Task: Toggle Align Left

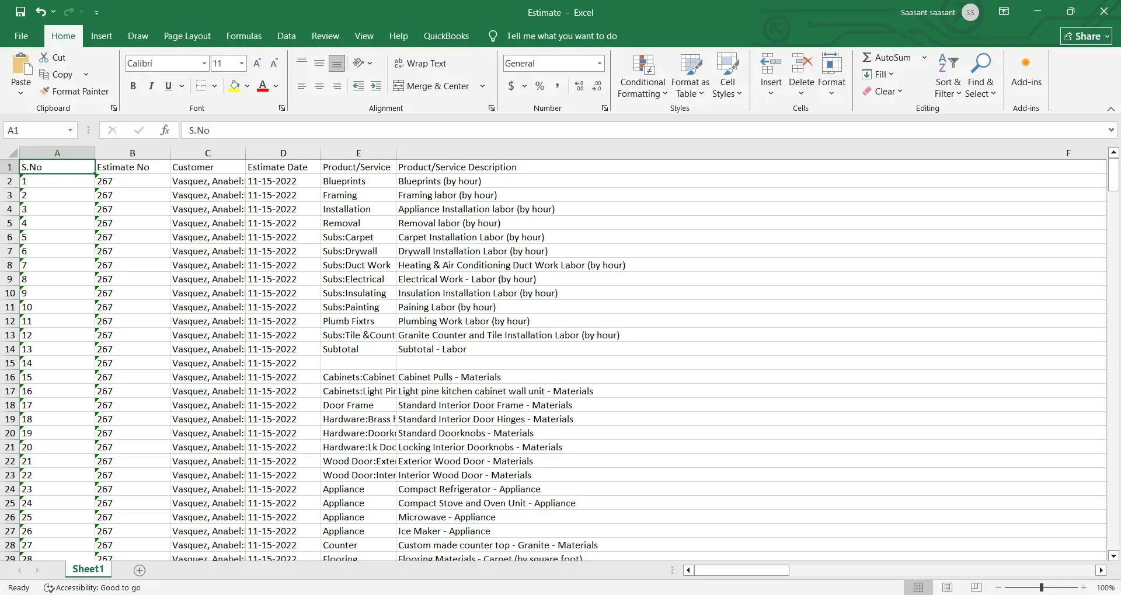Action: 302,86
